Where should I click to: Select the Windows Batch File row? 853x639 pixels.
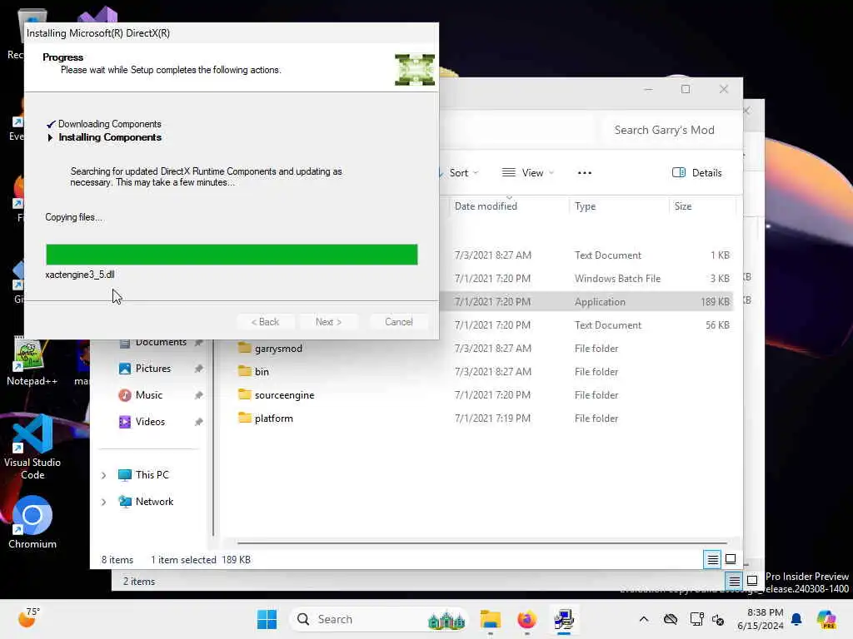point(586,278)
